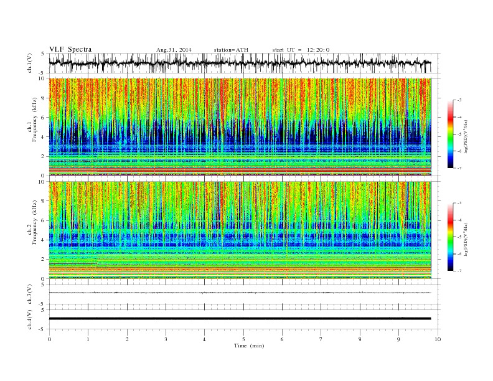Click the "VLF Spectra" plot title
This screenshot has height=381, width=493.
pyautogui.click(x=70, y=49)
